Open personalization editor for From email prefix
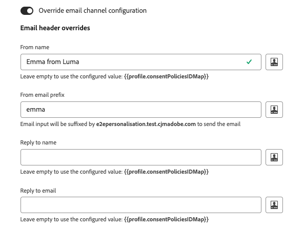The image size is (305, 230). (274, 110)
